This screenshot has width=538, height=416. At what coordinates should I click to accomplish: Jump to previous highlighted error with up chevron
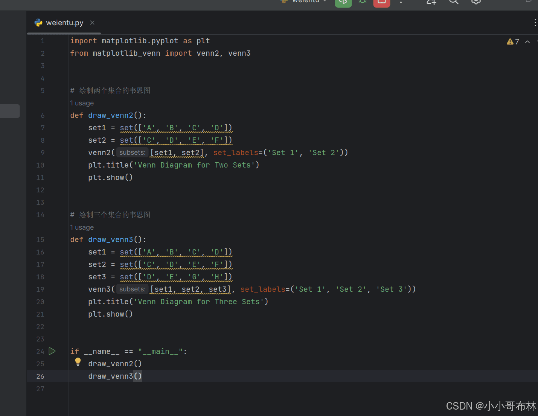tap(527, 42)
